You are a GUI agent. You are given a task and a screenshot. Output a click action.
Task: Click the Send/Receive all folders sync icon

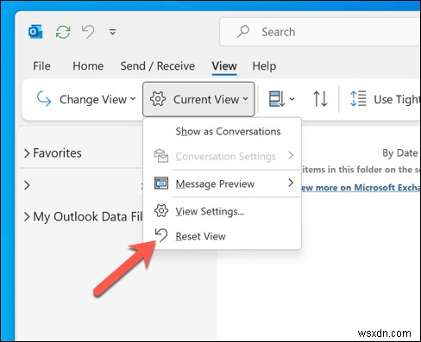[63, 32]
